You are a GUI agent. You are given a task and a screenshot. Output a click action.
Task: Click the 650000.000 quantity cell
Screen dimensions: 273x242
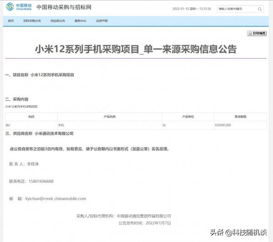pyautogui.click(x=240, y=125)
